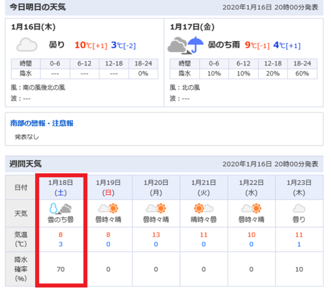Click the 日付 row header

[21, 188]
